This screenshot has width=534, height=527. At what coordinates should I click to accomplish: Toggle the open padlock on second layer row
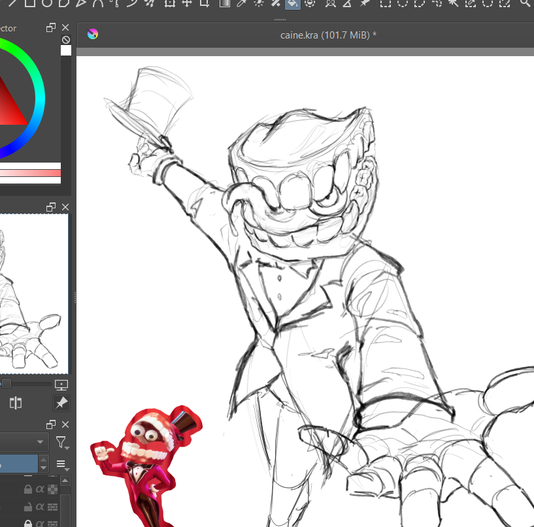pos(28,507)
